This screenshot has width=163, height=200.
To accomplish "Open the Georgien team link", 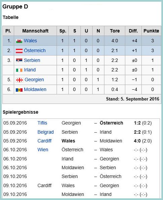I will pos(34,80).
